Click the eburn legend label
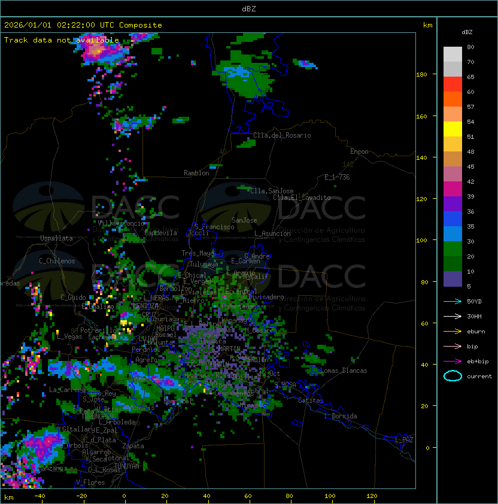 coord(476,332)
